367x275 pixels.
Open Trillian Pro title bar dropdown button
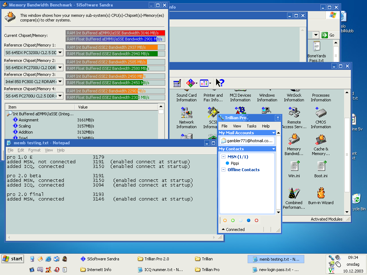[278, 118]
